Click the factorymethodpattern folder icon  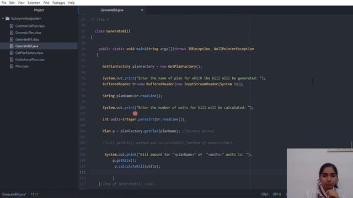pyautogui.click(x=7, y=19)
